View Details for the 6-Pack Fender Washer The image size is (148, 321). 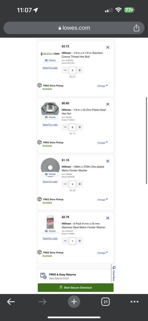coord(50,231)
